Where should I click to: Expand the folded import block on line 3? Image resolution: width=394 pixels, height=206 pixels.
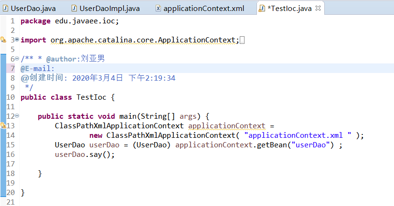coord(17,39)
